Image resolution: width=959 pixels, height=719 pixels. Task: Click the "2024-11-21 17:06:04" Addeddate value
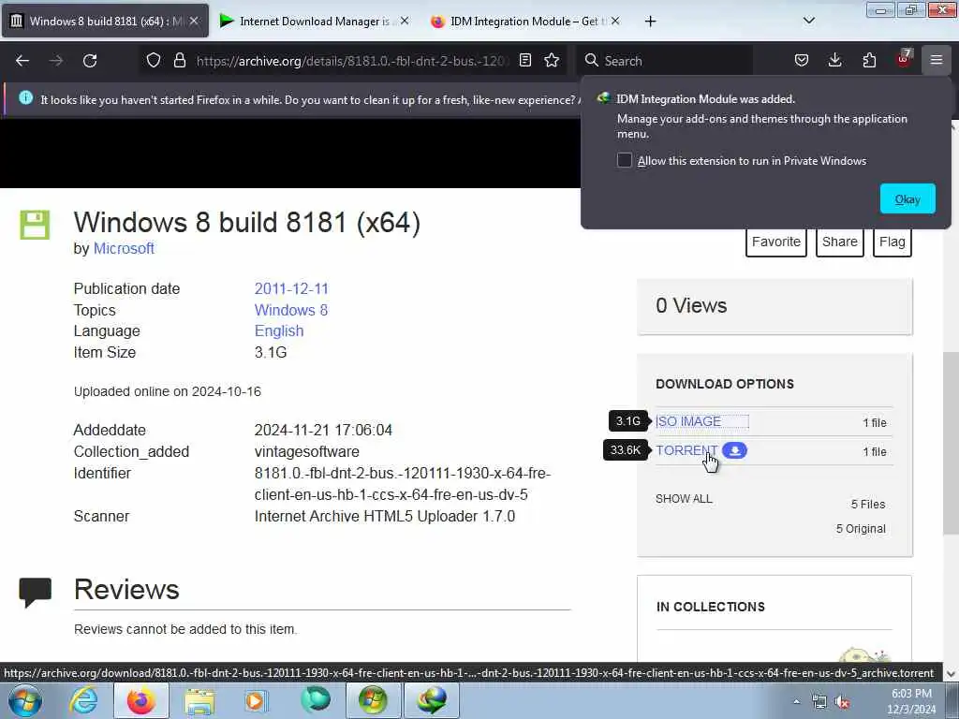(x=323, y=431)
